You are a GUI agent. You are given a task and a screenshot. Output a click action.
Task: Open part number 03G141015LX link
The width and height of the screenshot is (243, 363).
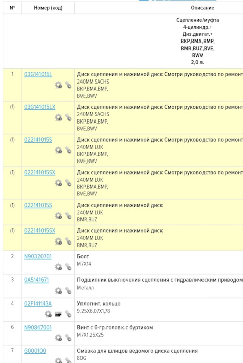click(x=40, y=107)
